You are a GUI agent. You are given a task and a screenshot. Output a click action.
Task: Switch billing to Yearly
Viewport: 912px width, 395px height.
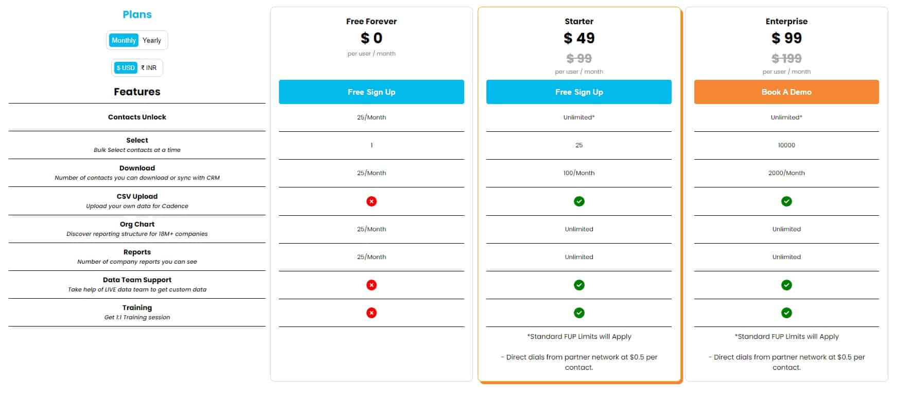point(152,40)
